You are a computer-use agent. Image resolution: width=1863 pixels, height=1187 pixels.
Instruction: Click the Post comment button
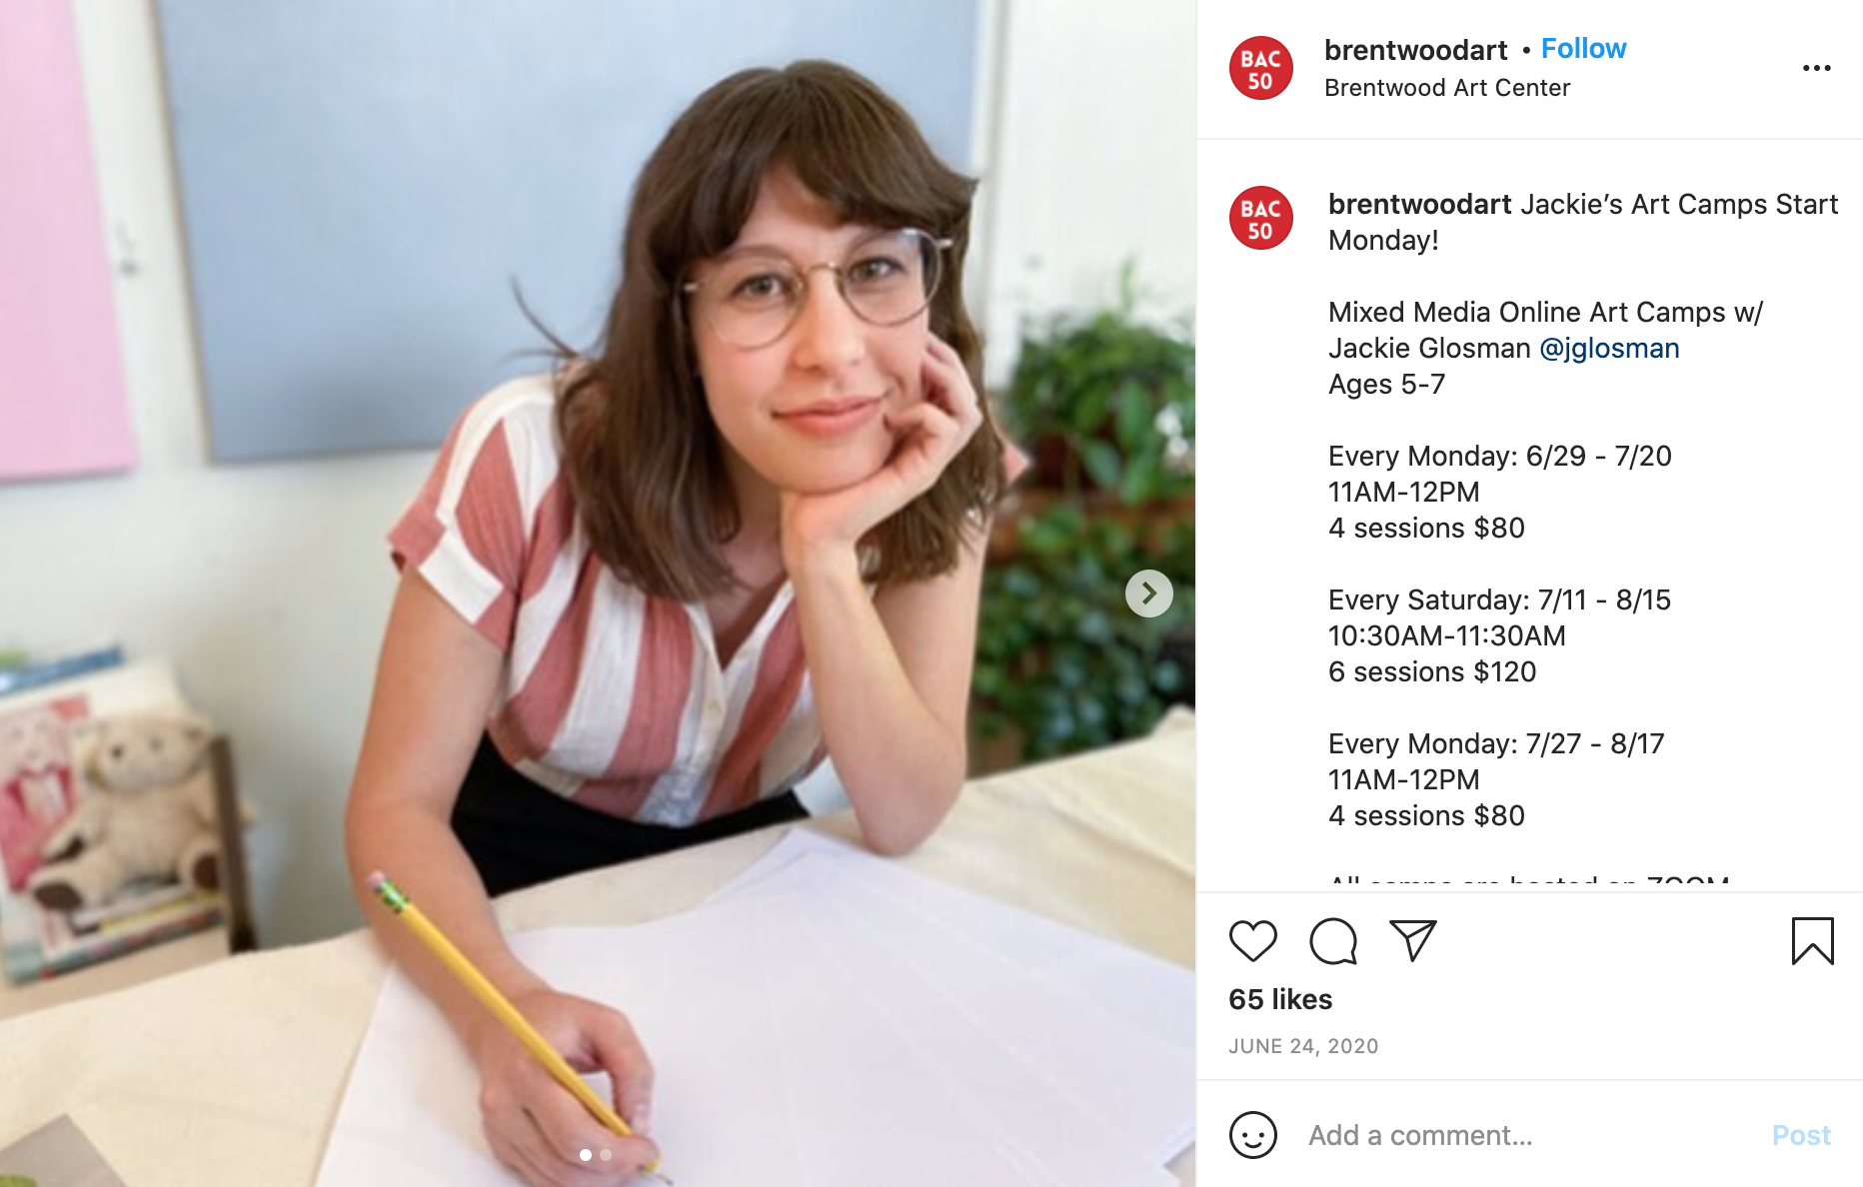coord(1801,1135)
